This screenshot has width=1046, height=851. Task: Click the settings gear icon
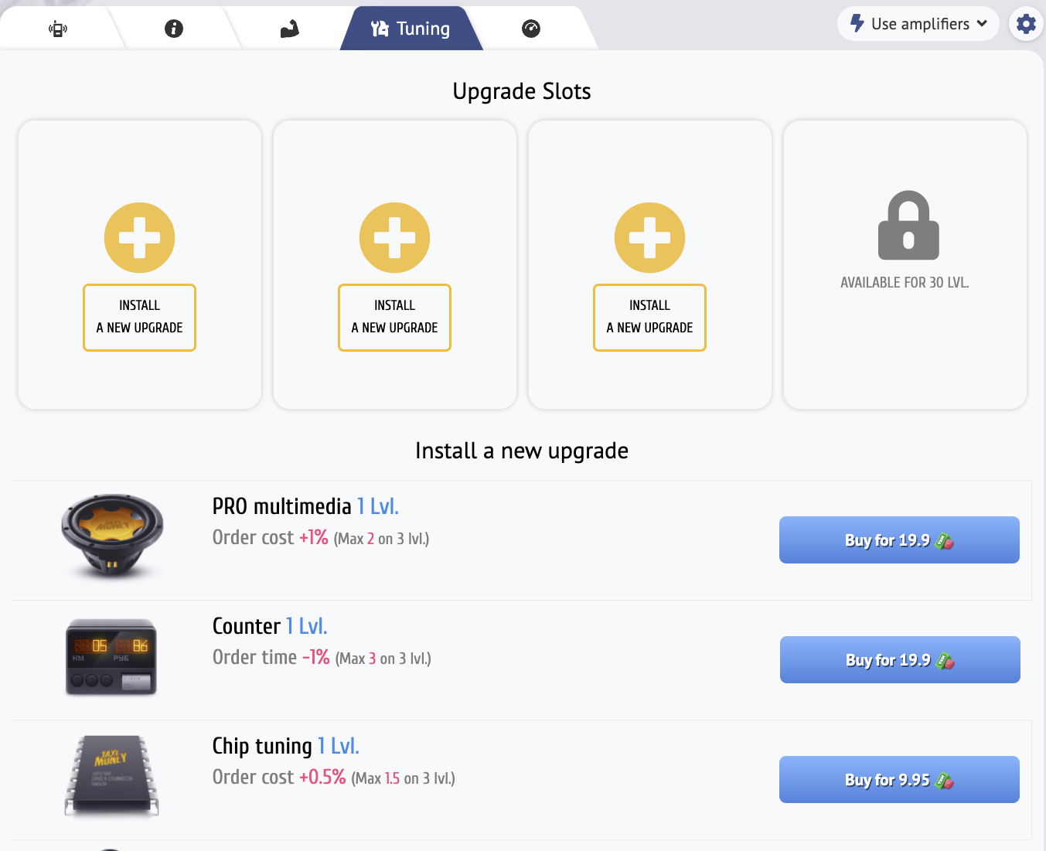[x=1026, y=24]
